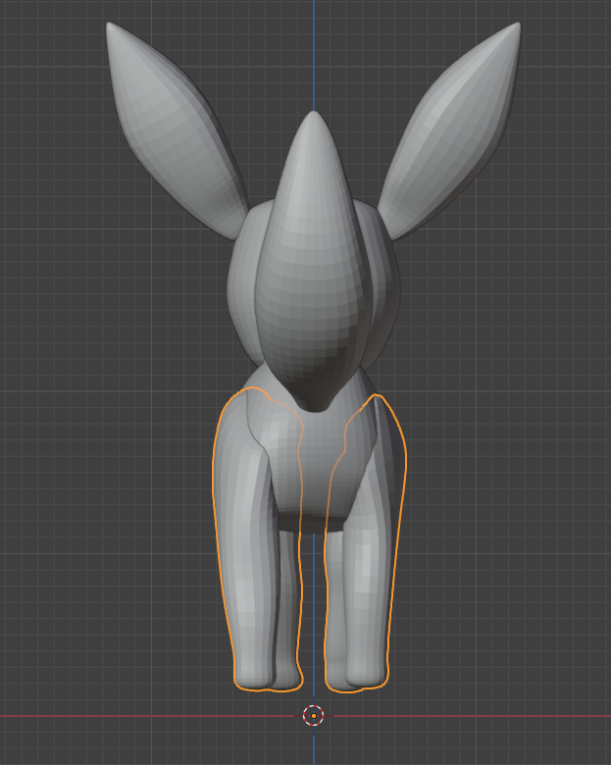The image size is (611, 765).
Task: Click the 3D cursor at the origin
Action: click(x=313, y=716)
